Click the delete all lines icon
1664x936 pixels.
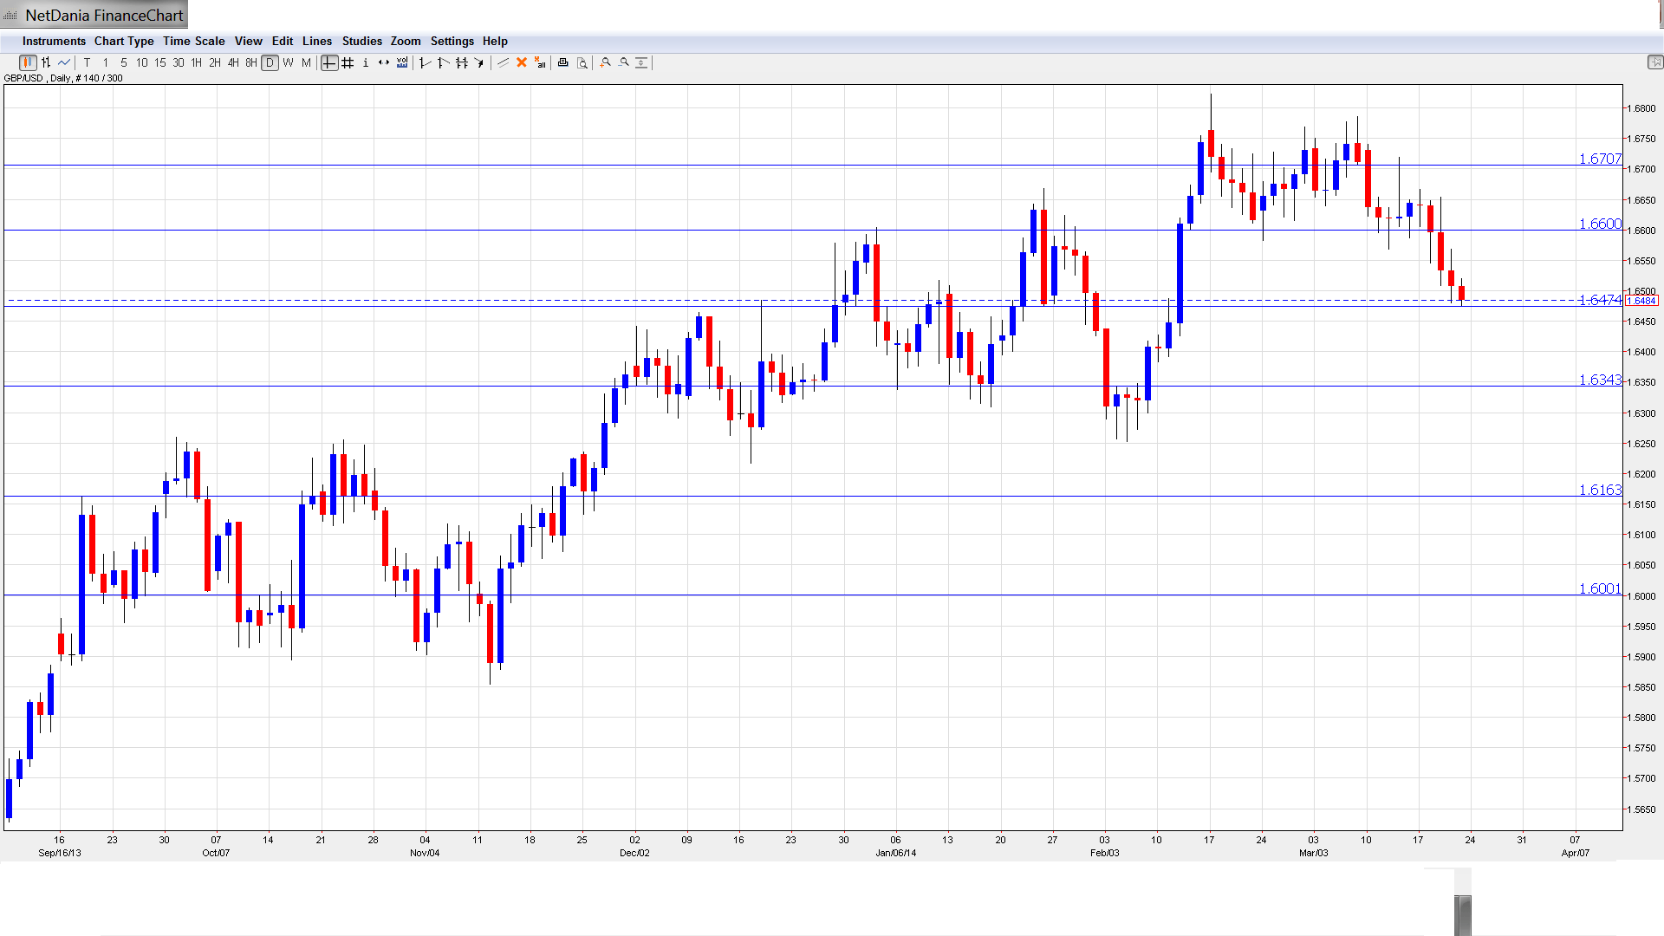click(x=540, y=62)
